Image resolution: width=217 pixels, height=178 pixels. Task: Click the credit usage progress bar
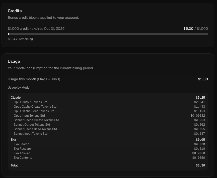pos(108,34)
